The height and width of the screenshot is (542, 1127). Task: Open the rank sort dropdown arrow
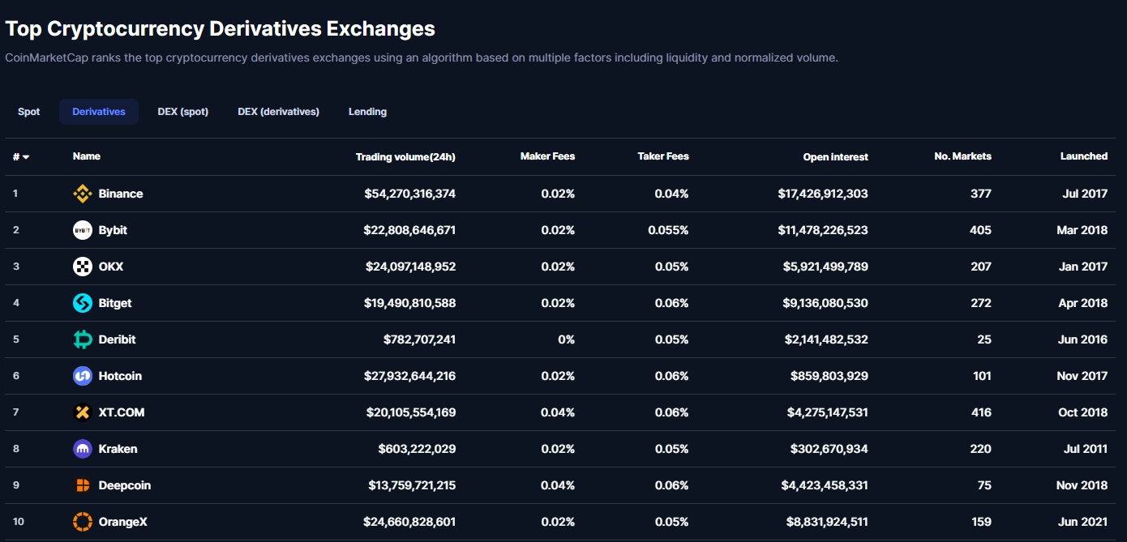(27, 156)
